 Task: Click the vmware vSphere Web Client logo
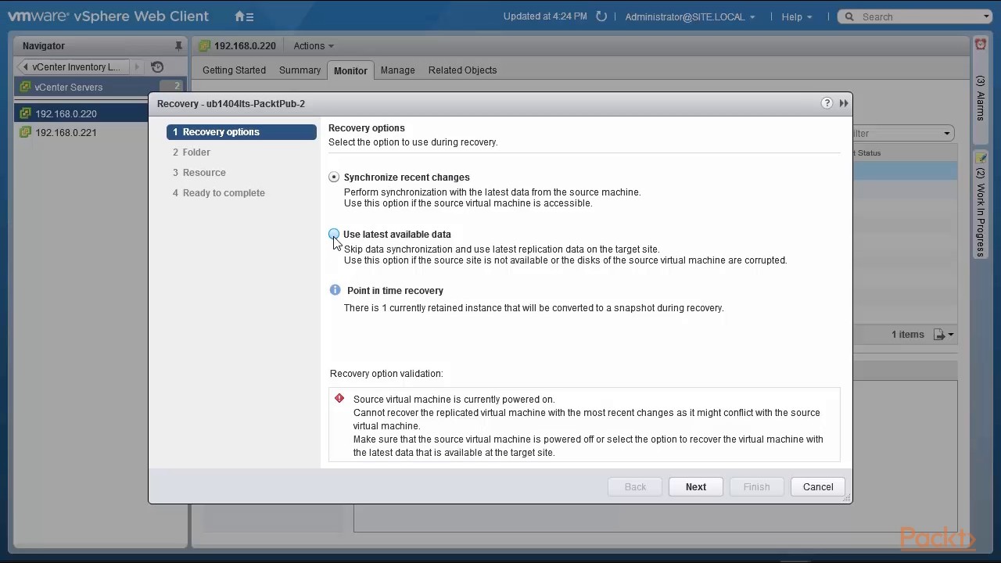(x=108, y=16)
